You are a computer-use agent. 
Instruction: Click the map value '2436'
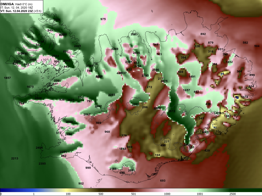point(136,53)
